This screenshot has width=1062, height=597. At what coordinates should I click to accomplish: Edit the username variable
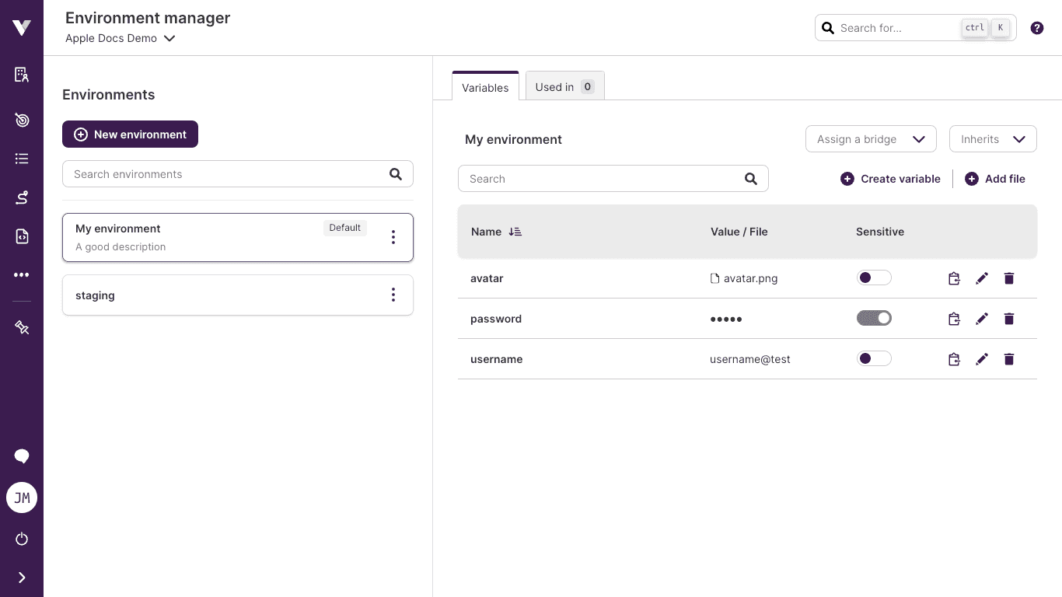982,359
